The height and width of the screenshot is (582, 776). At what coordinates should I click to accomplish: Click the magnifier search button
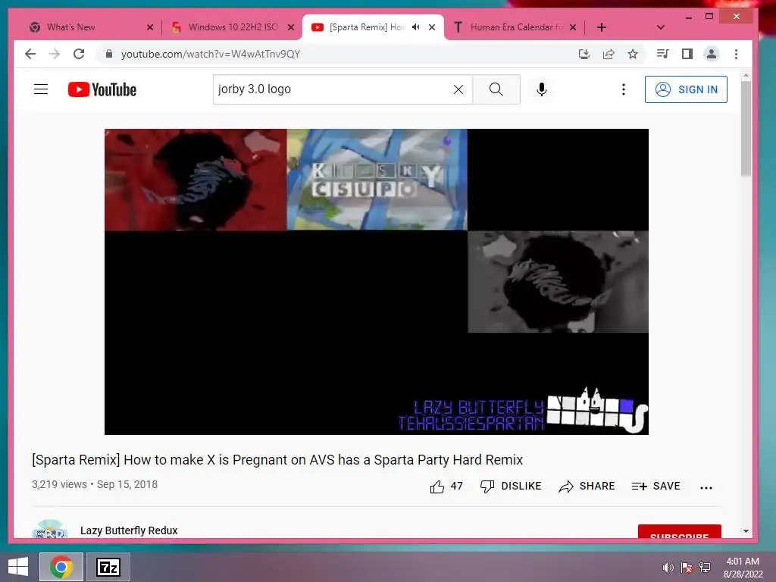pos(496,89)
